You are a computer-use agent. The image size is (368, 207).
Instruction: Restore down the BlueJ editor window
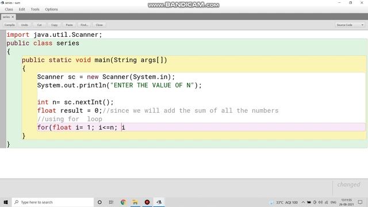[350, 3]
